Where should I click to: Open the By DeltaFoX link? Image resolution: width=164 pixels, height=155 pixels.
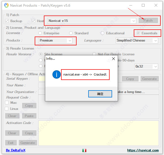tap(16, 150)
